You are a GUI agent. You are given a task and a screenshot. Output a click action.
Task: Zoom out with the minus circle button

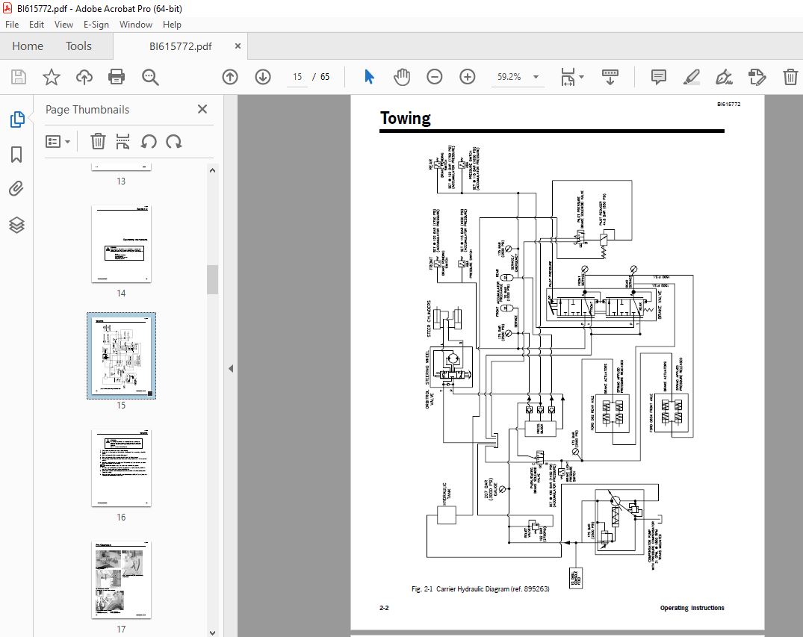pos(434,77)
